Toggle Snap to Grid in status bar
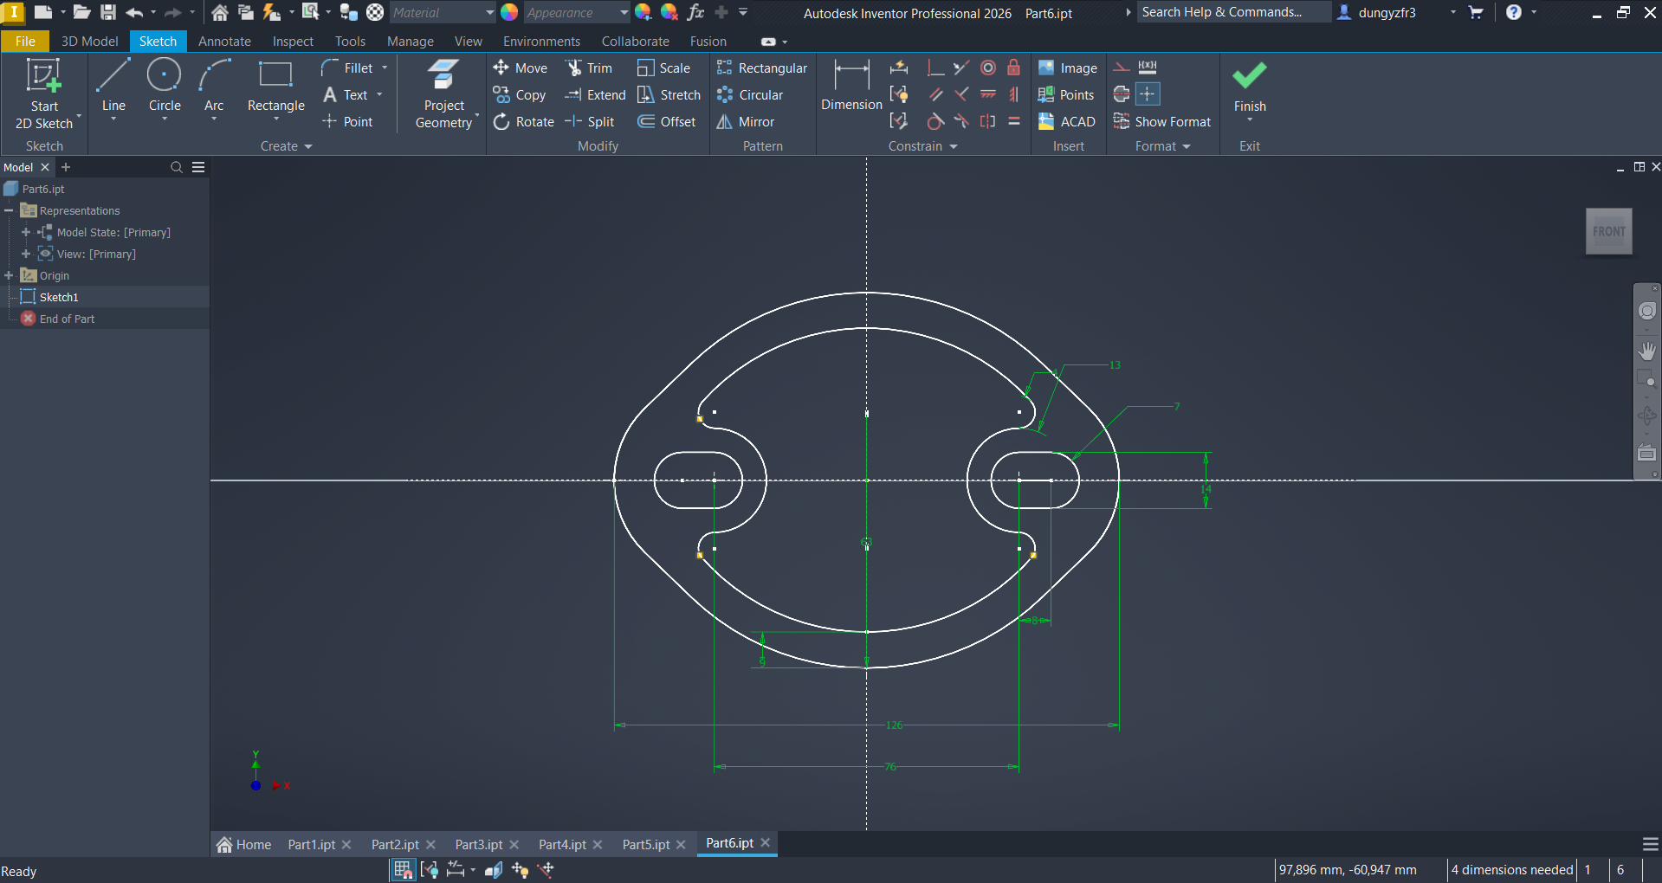 [x=403, y=870]
